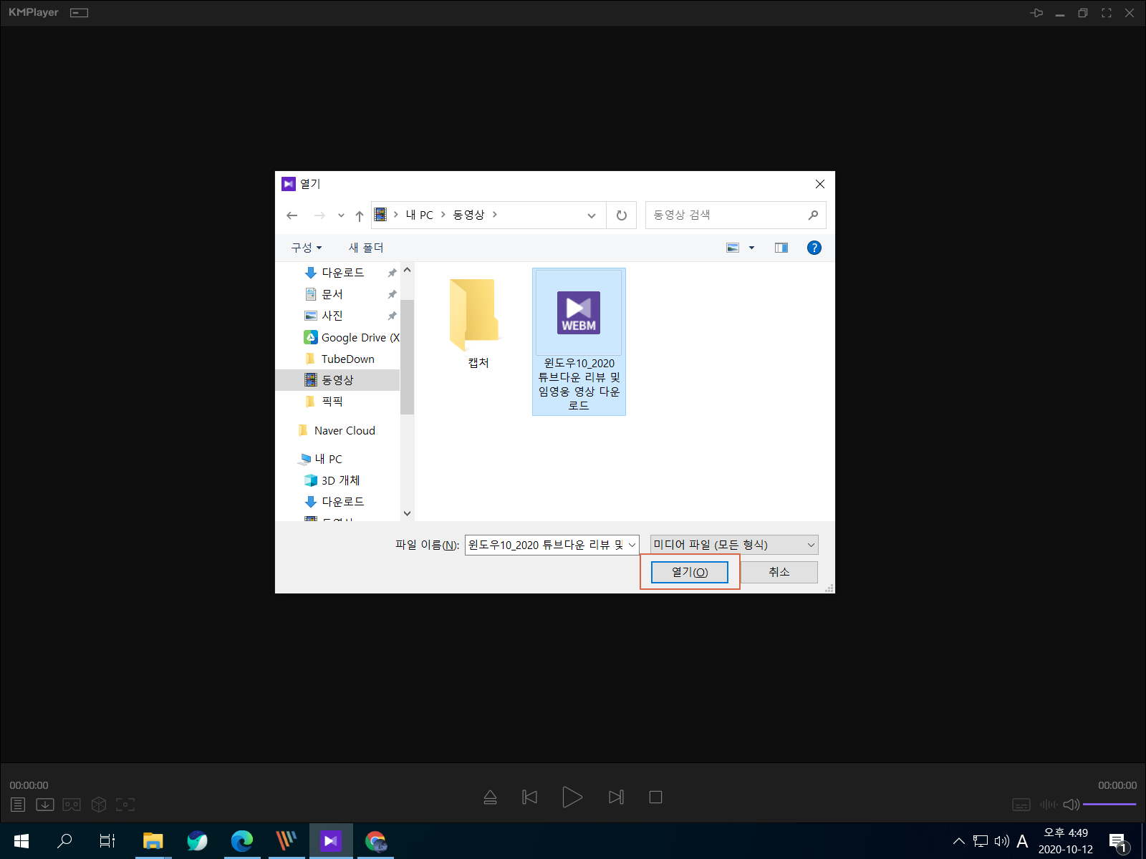The height and width of the screenshot is (859, 1146).
Task: Change the view layout icon
Action: pyautogui.click(x=733, y=248)
